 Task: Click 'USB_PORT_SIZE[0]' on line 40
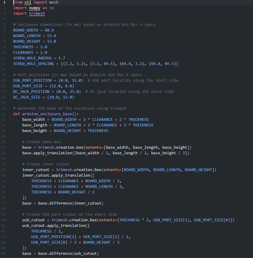pos(212,220)
